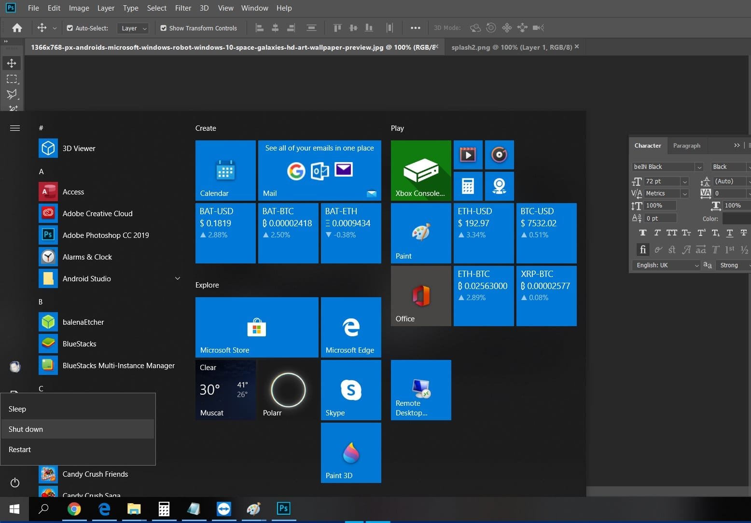Screen dimensions: 751x523
Task: Toggle the Underline text style icon
Action: click(x=730, y=233)
